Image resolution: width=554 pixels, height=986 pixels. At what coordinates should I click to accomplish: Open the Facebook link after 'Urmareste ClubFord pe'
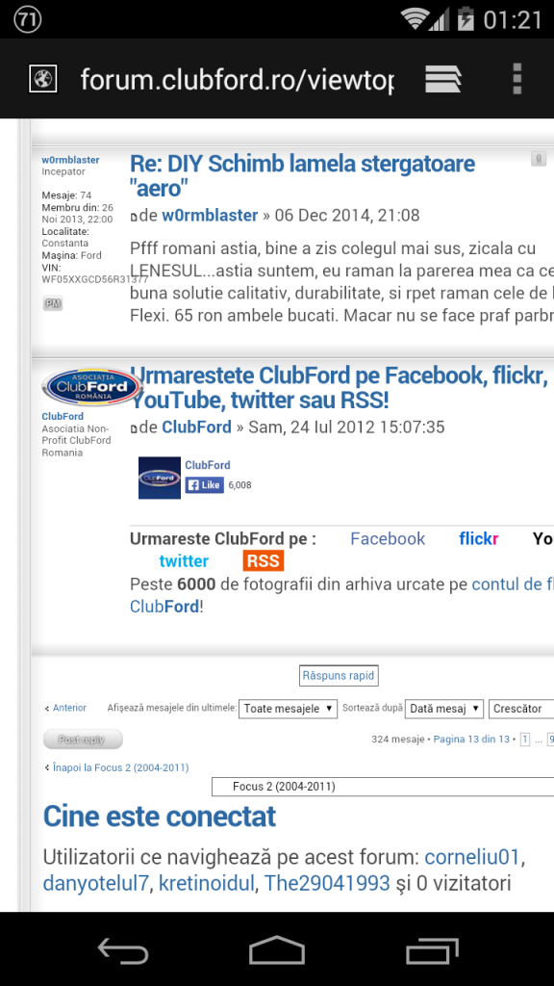pyautogui.click(x=388, y=539)
